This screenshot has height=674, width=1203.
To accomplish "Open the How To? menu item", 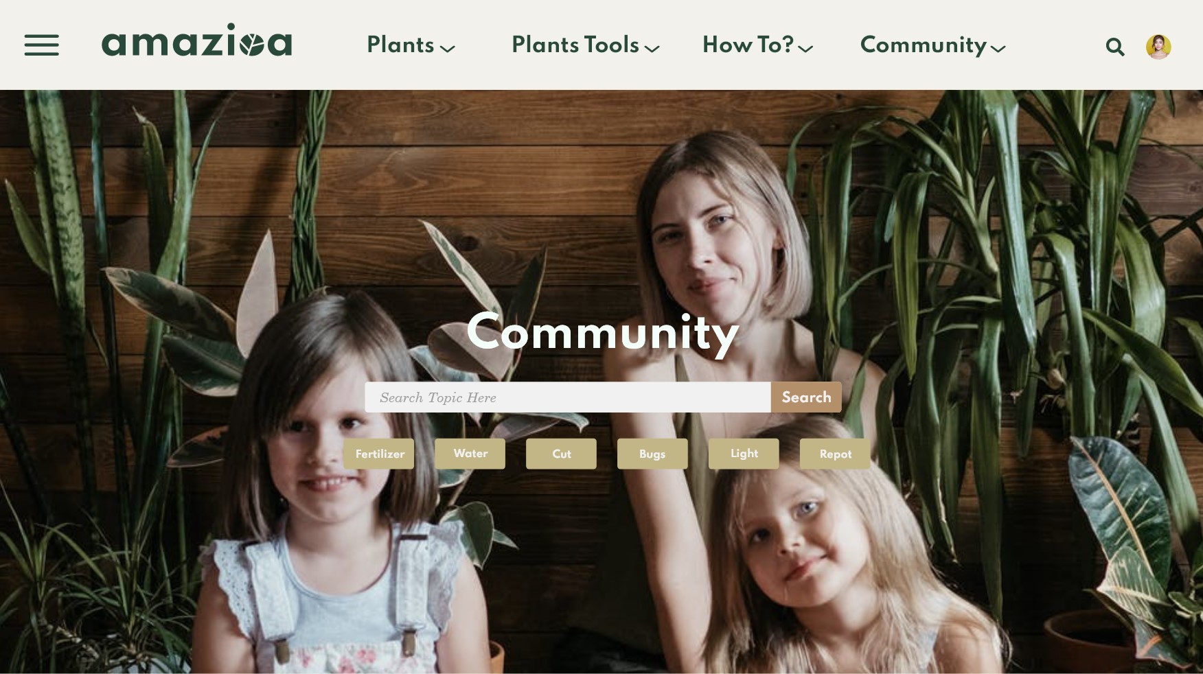I will (748, 45).
